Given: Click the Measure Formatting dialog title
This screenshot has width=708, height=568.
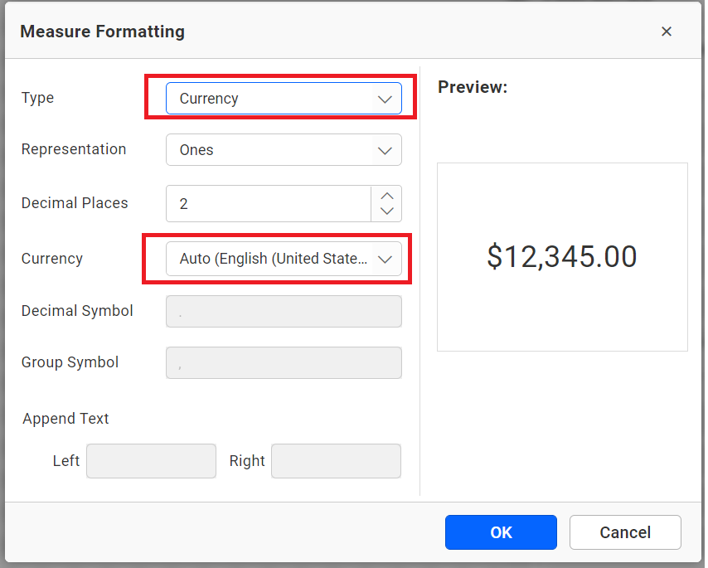Looking at the screenshot, I should click(102, 32).
